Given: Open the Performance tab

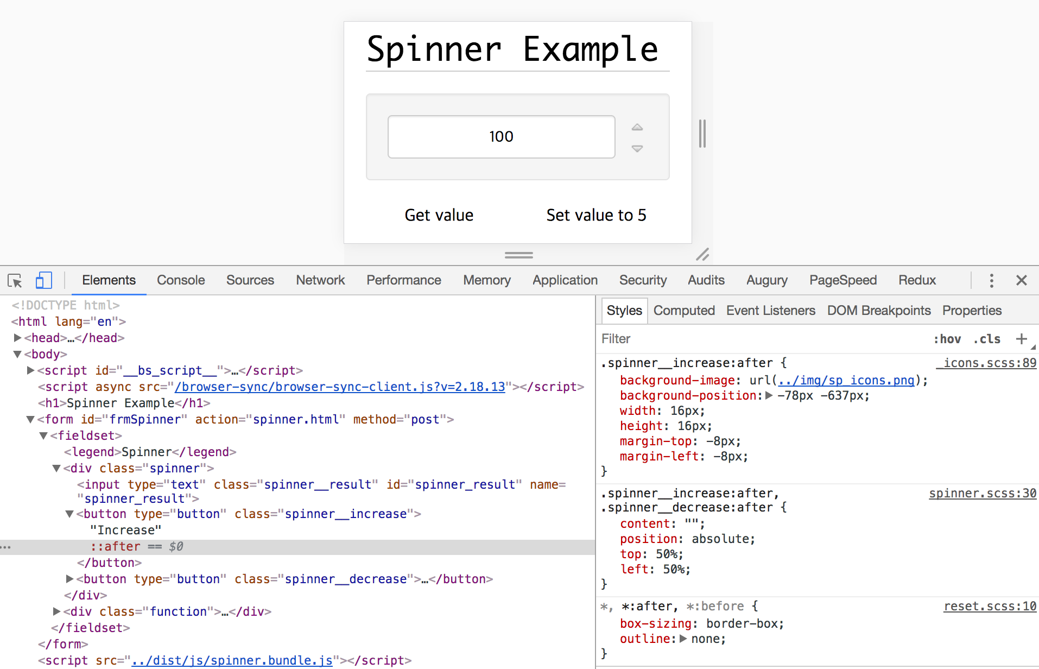Looking at the screenshot, I should (x=404, y=280).
